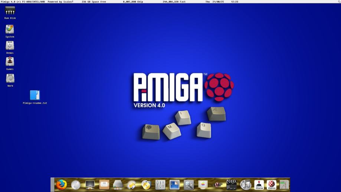
Task: Click the magnifying glass search dock icon
Action: [188, 185]
